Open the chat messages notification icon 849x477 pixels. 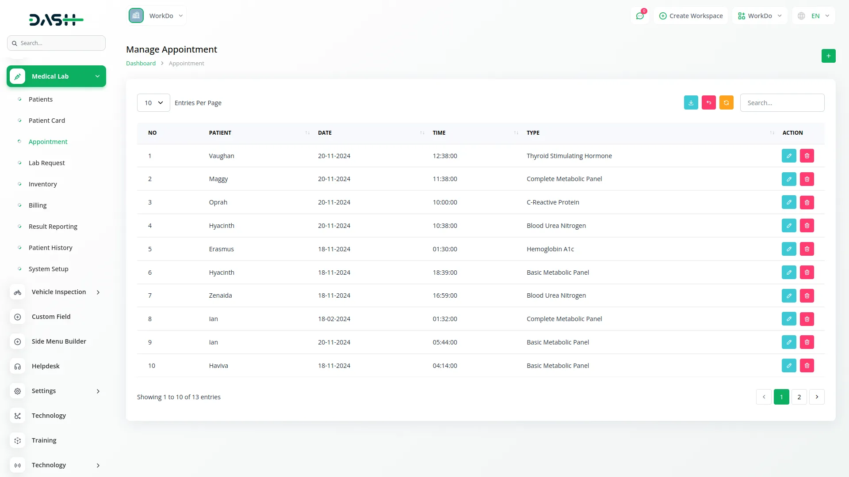[x=639, y=16]
